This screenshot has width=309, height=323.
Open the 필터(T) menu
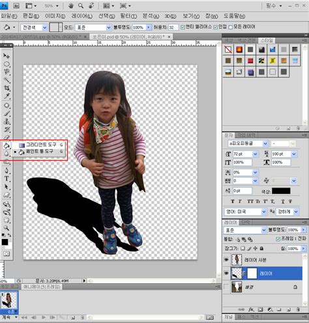tap(128, 16)
